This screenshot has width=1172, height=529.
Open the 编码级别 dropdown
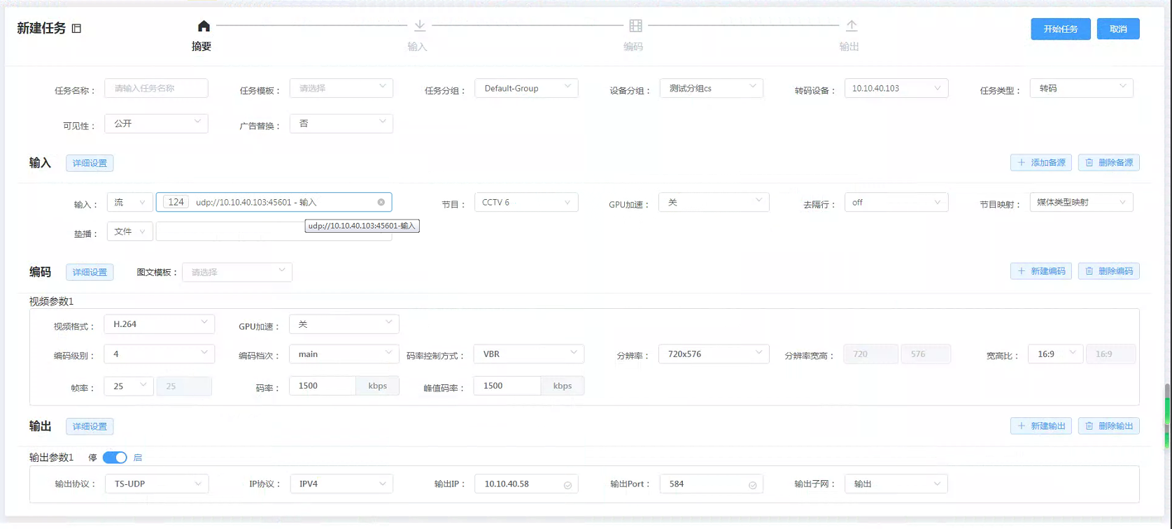click(x=160, y=354)
